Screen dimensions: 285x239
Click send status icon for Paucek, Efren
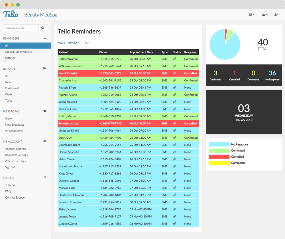pyautogui.click(x=174, y=88)
